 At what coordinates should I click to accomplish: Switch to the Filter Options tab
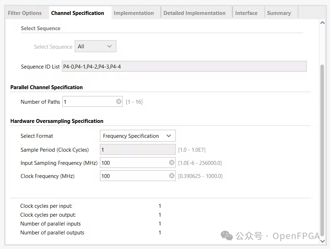pos(25,13)
